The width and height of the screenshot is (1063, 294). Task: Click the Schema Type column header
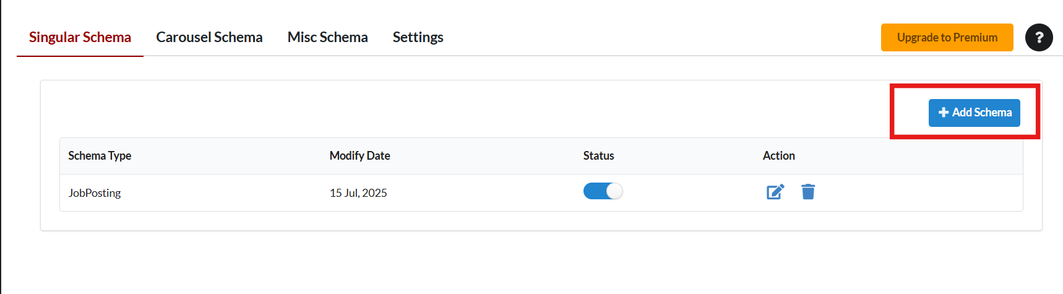pyautogui.click(x=100, y=155)
